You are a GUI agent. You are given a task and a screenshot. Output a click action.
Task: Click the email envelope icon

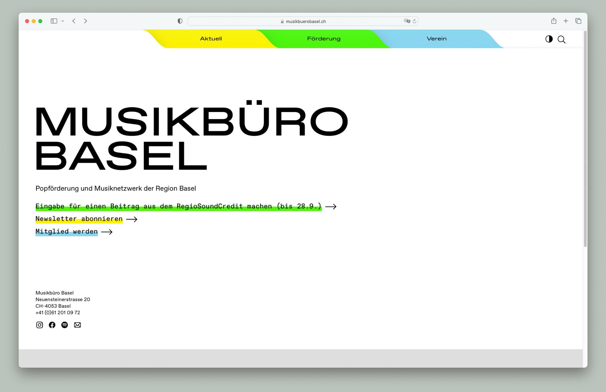click(x=78, y=325)
